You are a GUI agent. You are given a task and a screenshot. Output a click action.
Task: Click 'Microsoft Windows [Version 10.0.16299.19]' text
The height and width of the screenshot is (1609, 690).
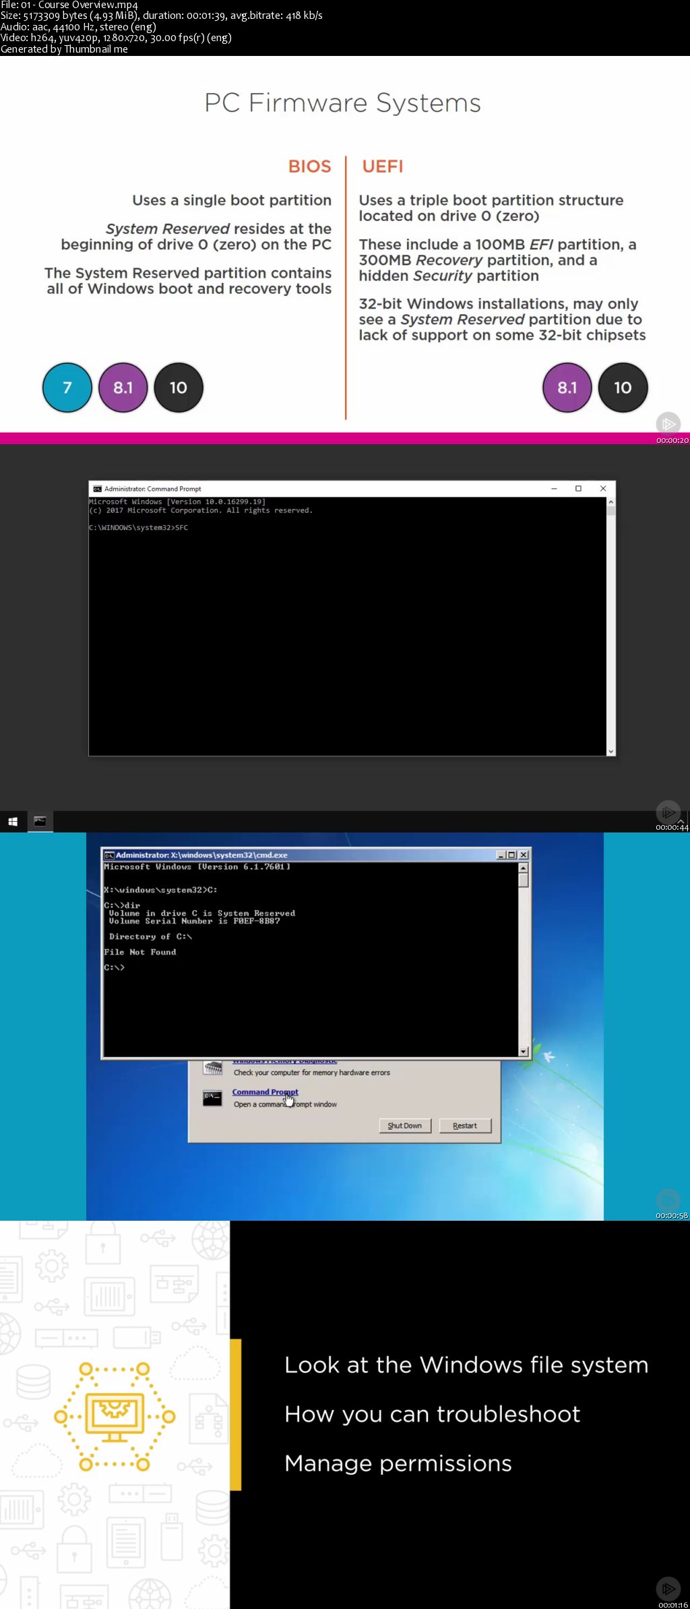[x=177, y=502]
